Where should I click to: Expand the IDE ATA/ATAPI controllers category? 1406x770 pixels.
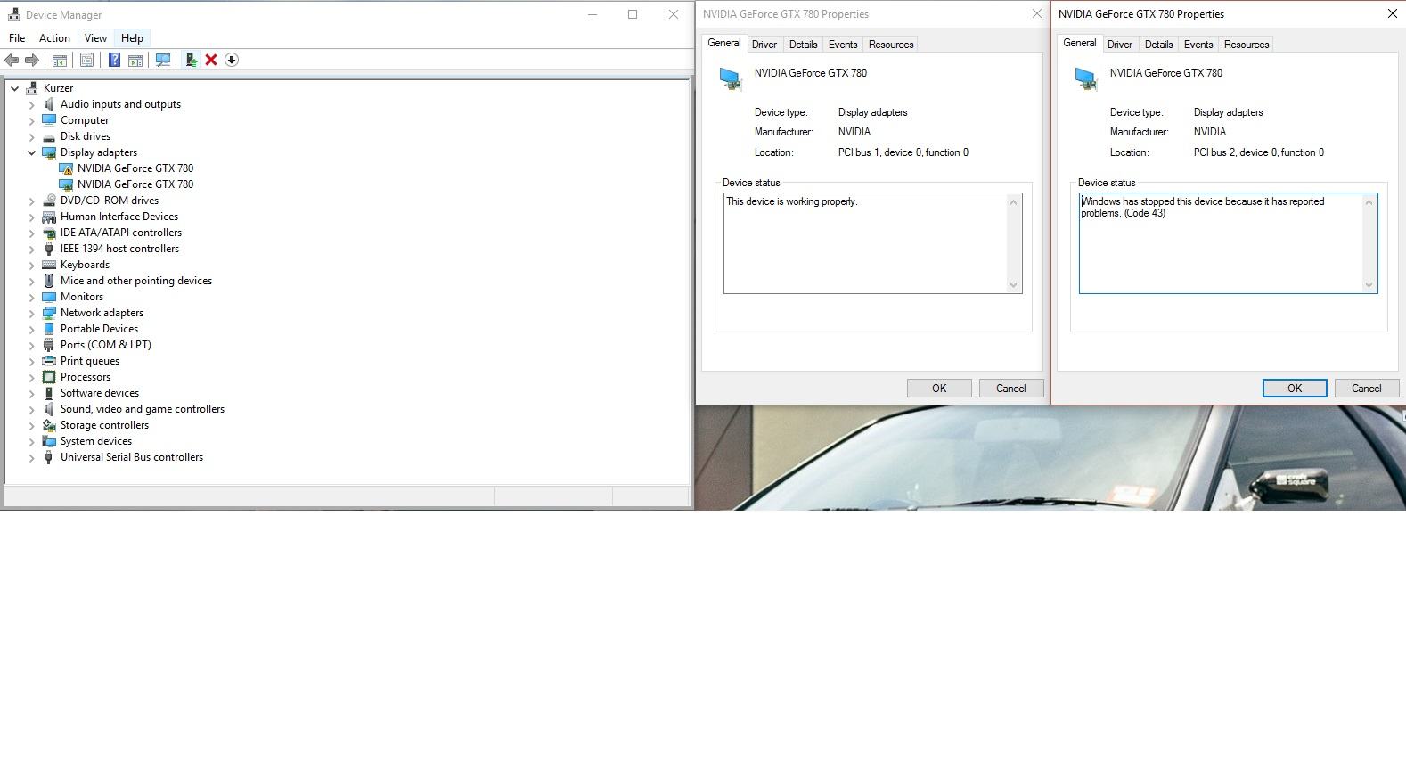tap(32, 233)
